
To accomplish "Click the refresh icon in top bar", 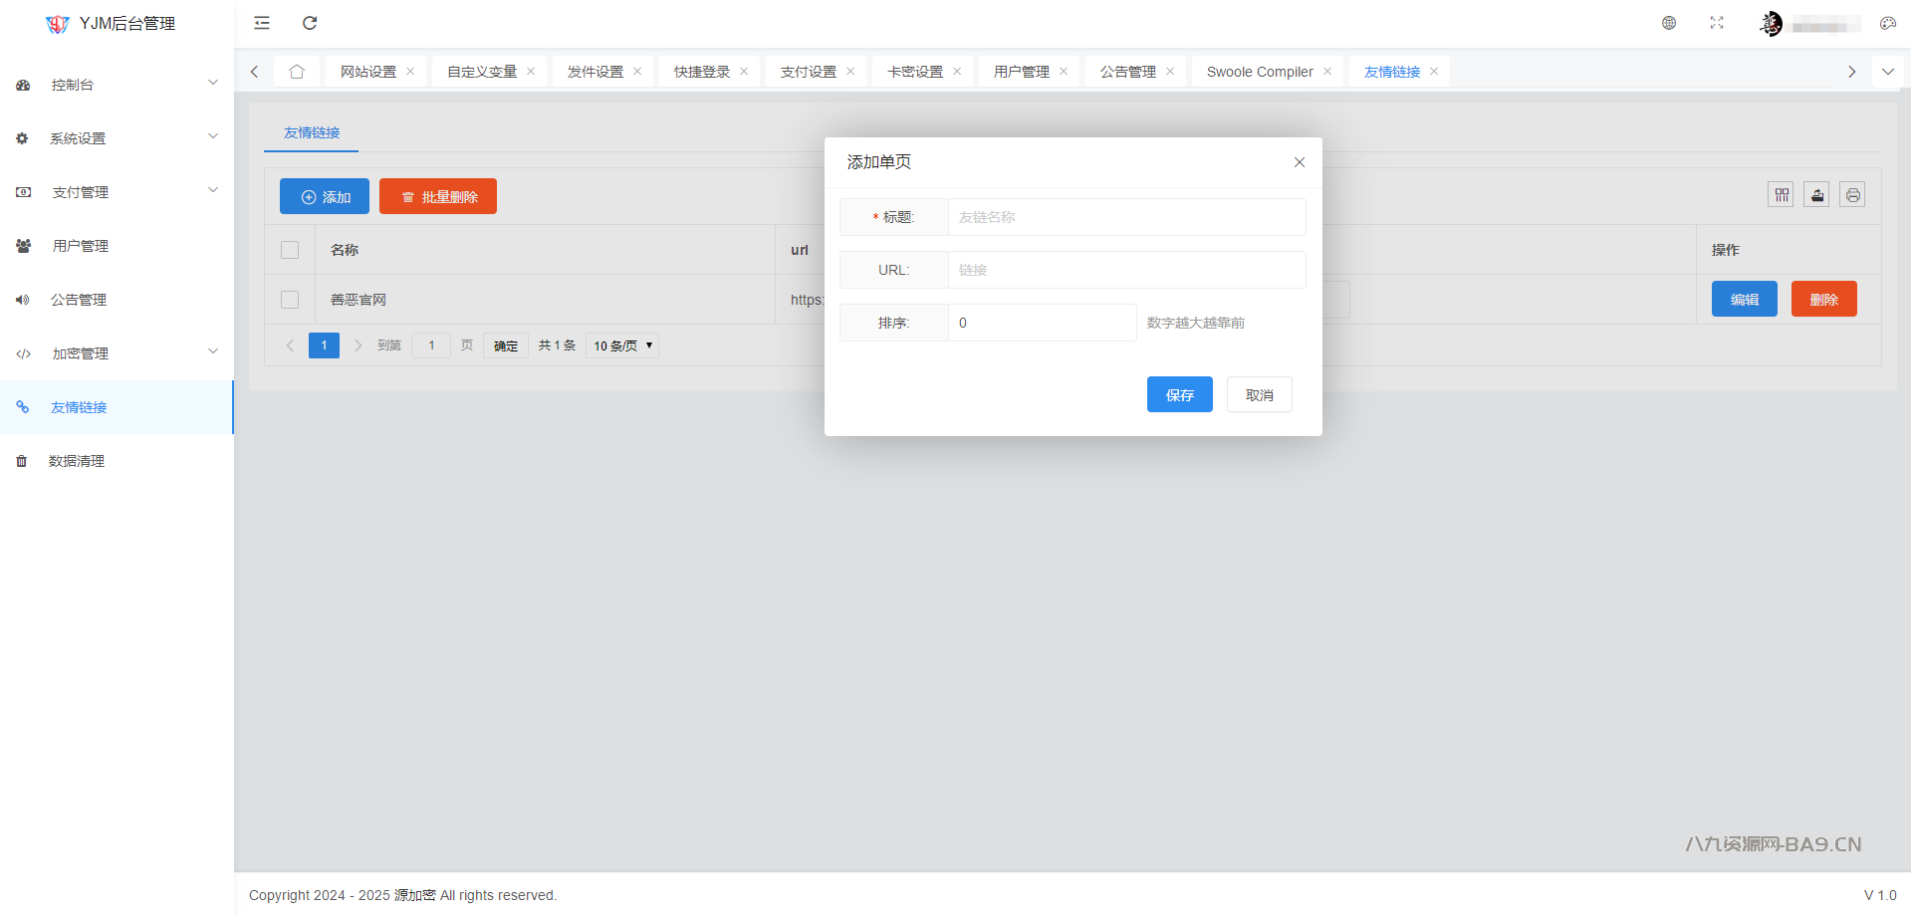I will (x=310, y=23).
